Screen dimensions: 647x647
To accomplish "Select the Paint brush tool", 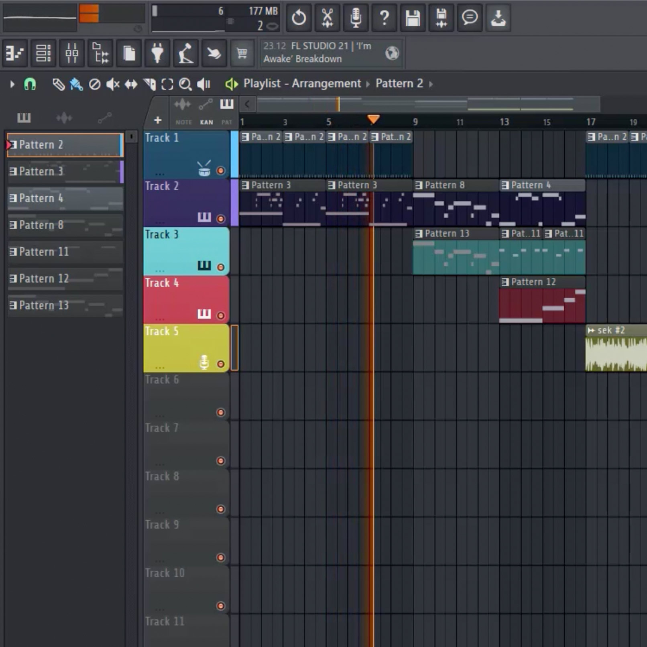I will 76,84.
